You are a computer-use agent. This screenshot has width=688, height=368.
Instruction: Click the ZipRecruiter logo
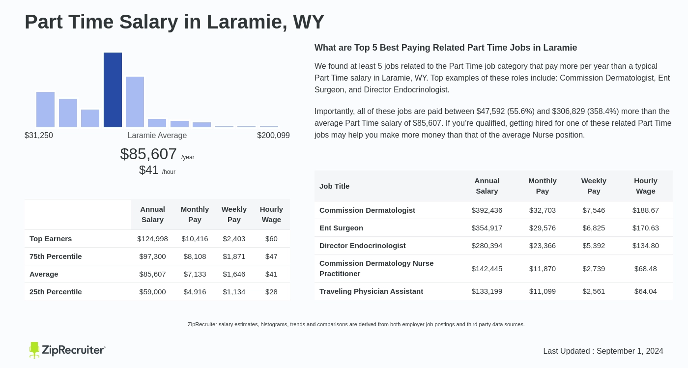(67, 350)
